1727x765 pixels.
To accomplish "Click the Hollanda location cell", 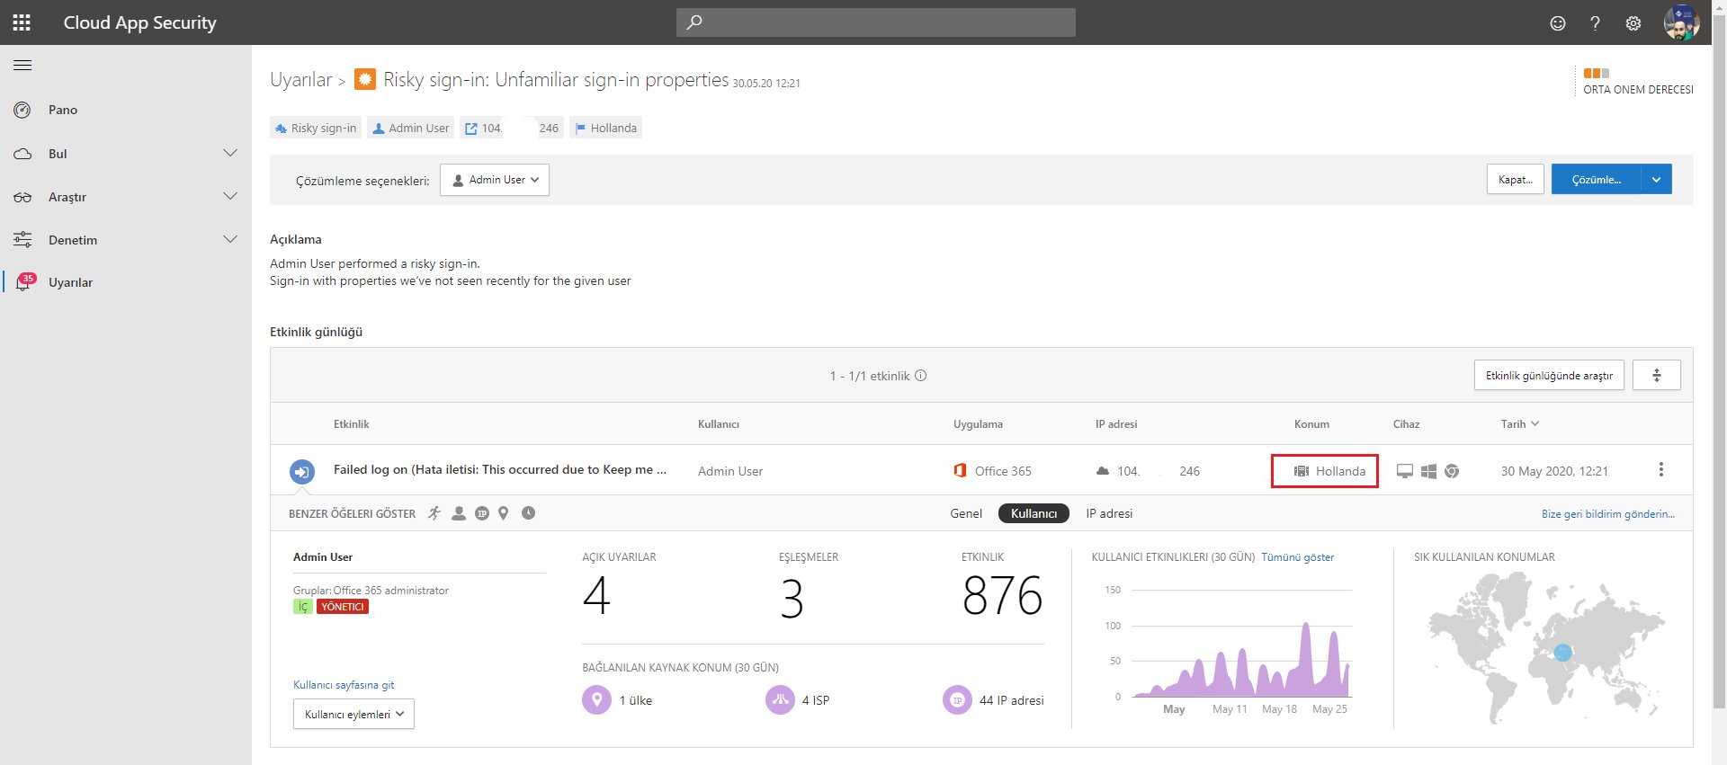I will click(1325, 471).
